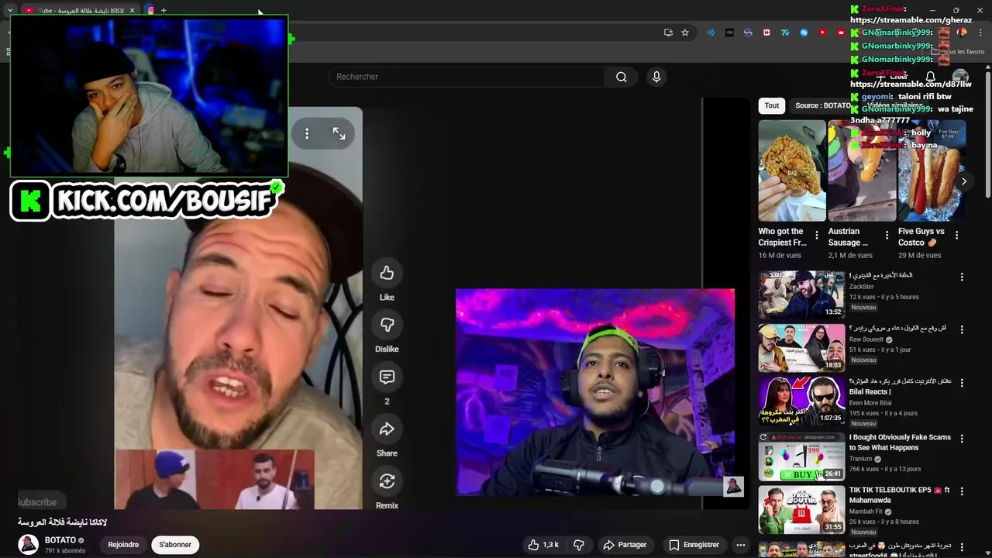
Task: Show next Shorts with the arrow
Action: (x=963, y=181)
